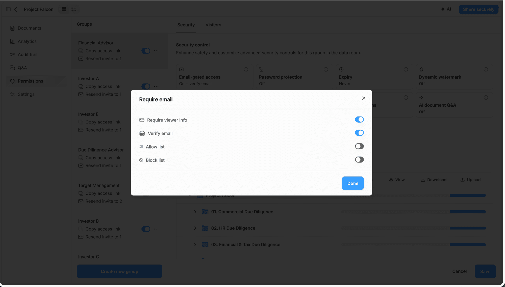Open Investor B more options menu
The image size is (505, 287).
click(156, 229)
